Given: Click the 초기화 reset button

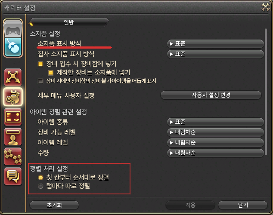Looking at the screenshot, I should click(x=54, y=205).
